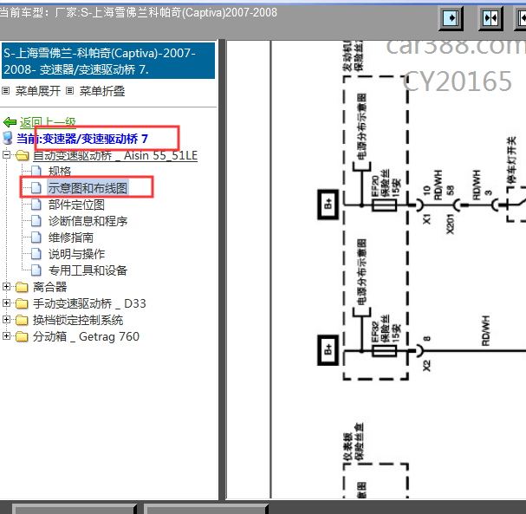Viewport: 526px width, 514px height.
Task: Click the collapse-both-panels arrow icon
Action: pyautogui.click(x=490, y=18)
